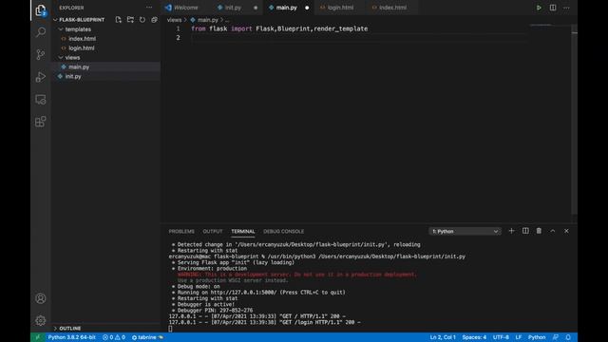
Task: Click 'Ln 2, Col 1' cursor position
Action: pos(443,337)
